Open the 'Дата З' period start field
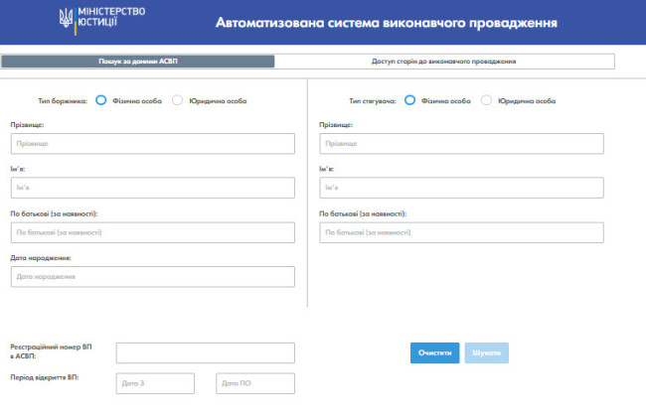This screenshot has height=417, width=646. pyautogui.click(x=155, y=383)
